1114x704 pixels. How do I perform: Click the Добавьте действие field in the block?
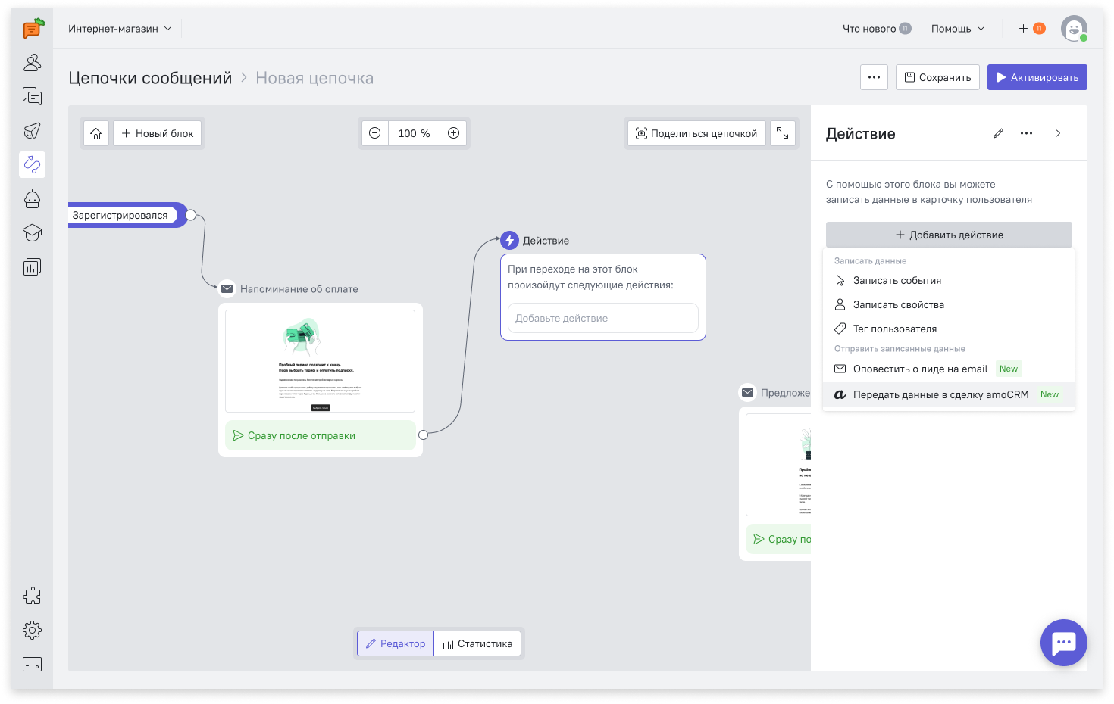pos(602,318)
